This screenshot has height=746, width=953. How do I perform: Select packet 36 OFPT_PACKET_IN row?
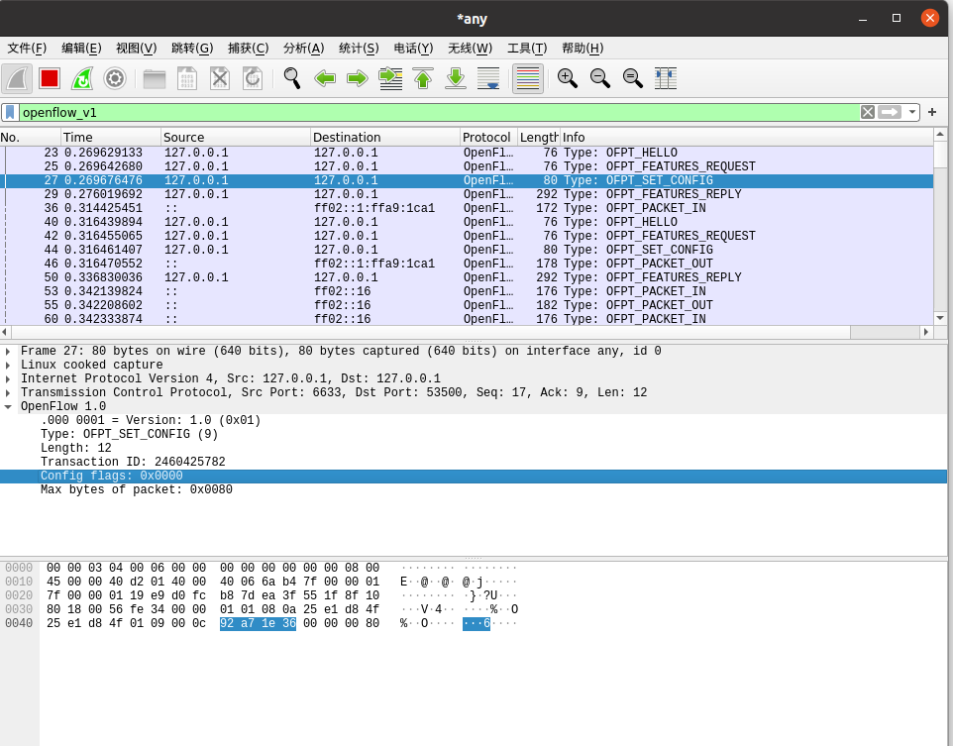point(467,208)
